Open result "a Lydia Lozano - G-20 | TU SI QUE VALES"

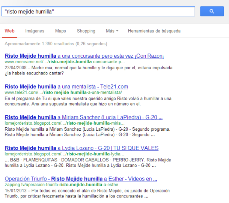pos(81,148)
